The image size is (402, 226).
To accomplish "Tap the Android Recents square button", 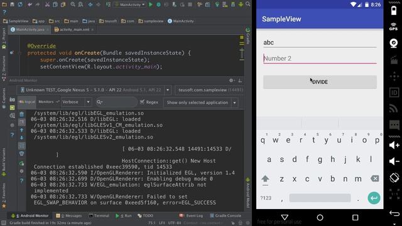I will (x=355, y=218).
